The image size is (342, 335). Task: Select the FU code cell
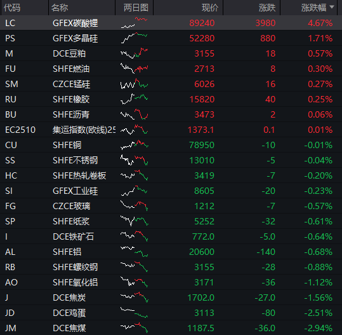[x=10, y=69]
